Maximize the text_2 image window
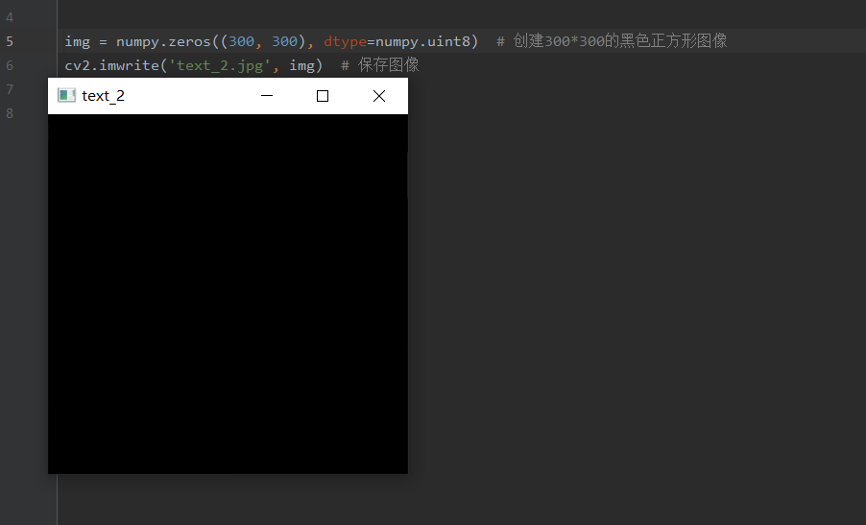 (323, 96)
